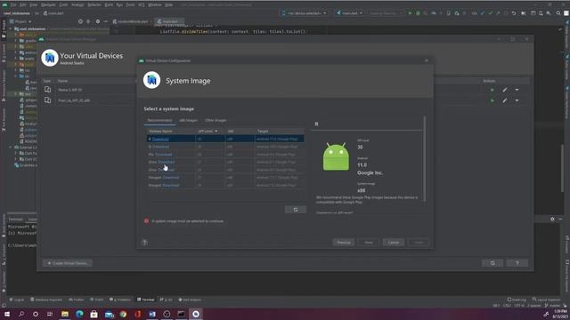
Task: Open the terminal panel settings gear
Action: 552,220
